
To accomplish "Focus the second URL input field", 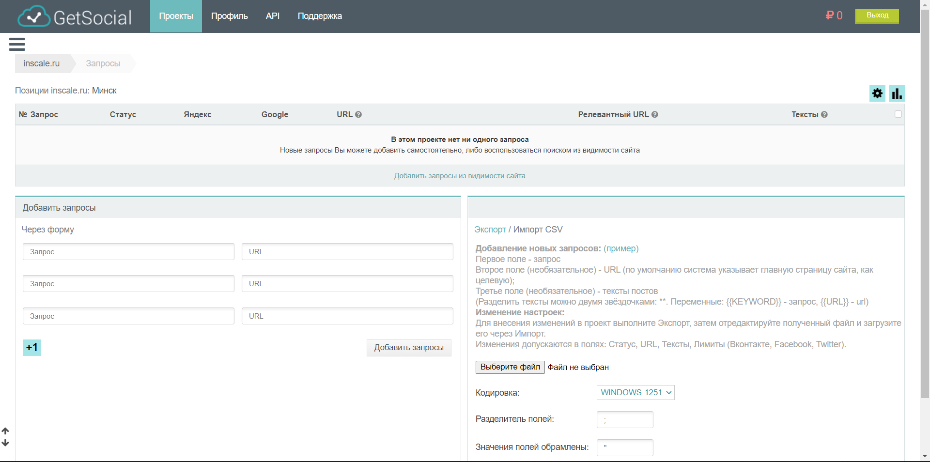I will coord(347,284).
